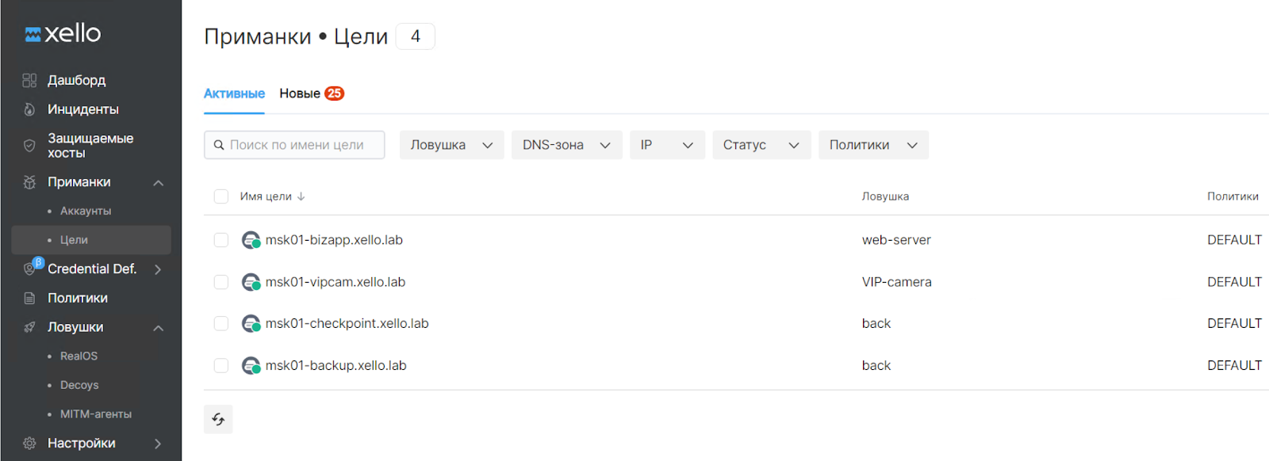Click the msk01-bizapp target status icon
This screenshot has width=1269, height=461.
(251, 240)
